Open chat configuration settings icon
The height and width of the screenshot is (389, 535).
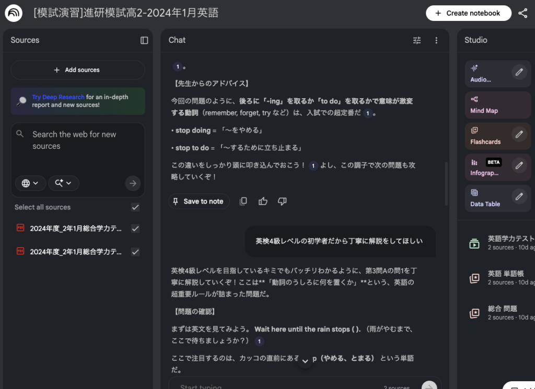pyautogui.click(x=416, y=40)
